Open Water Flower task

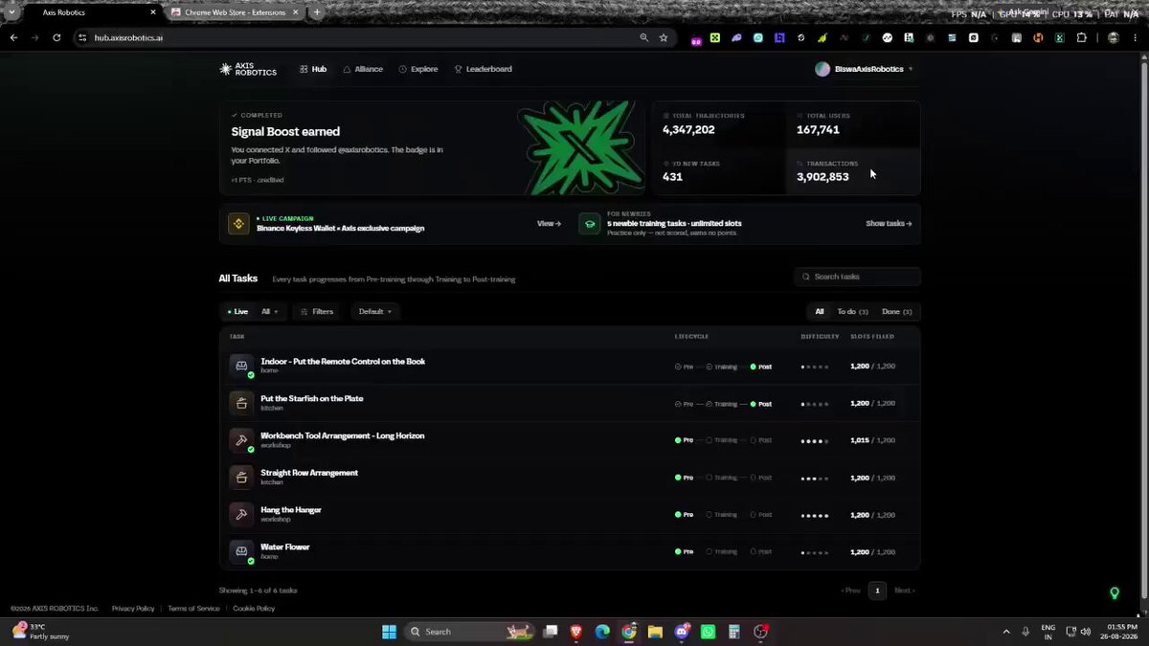[x=285, y=546]
